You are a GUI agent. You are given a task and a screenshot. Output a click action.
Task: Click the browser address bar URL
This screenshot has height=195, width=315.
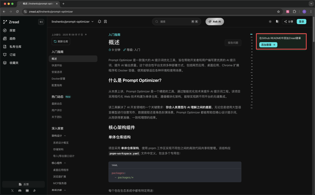pyautogui.click(x=51, y=12)
